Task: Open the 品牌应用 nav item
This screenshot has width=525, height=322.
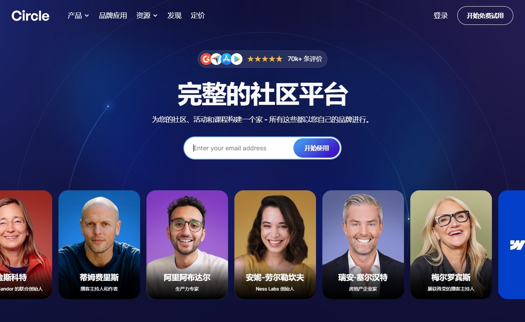Action: pos(113,16)
